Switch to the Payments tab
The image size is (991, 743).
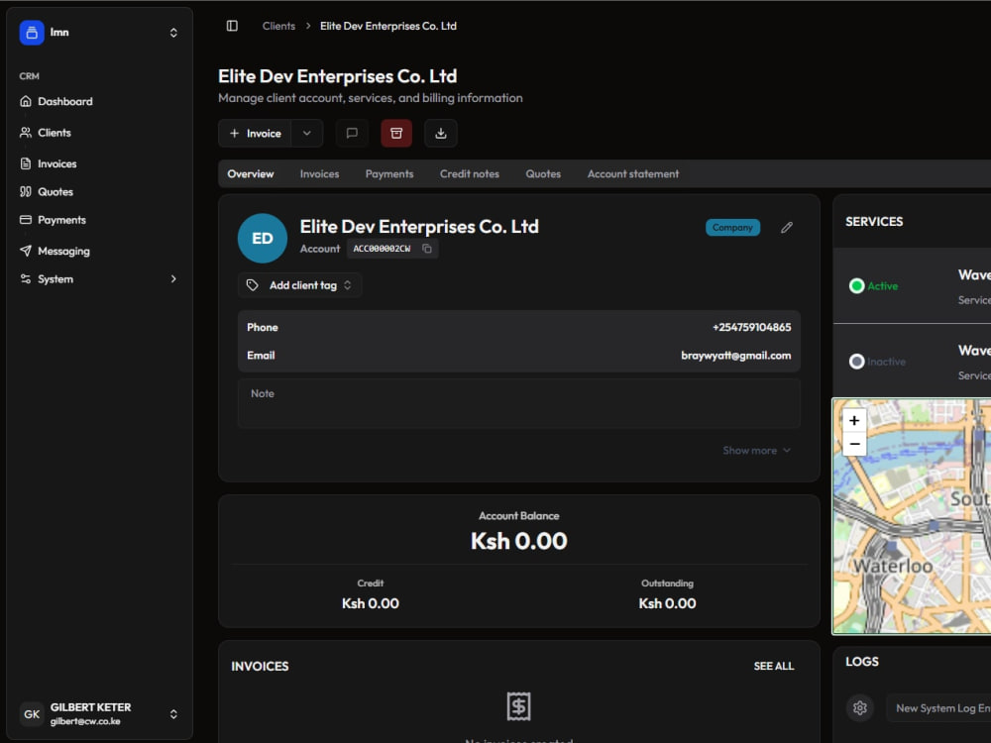(389, 173)
